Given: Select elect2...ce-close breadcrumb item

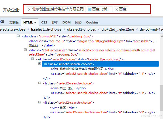Looking at the screenshot, I should 13,29.
